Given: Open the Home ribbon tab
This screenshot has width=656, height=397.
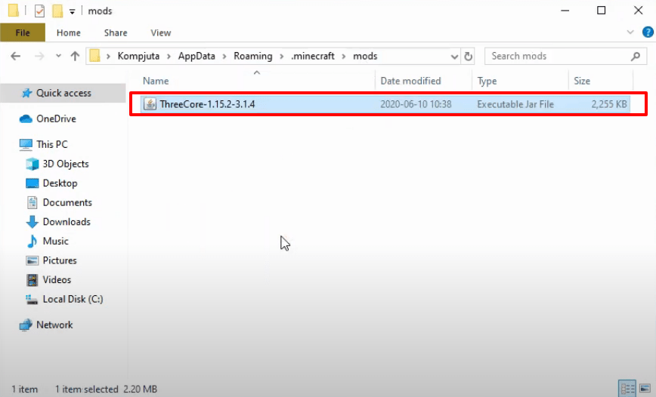Looking at the screenshot, I should click(69, 32).
